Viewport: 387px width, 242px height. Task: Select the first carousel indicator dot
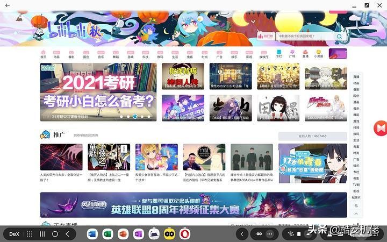point(121,117)
